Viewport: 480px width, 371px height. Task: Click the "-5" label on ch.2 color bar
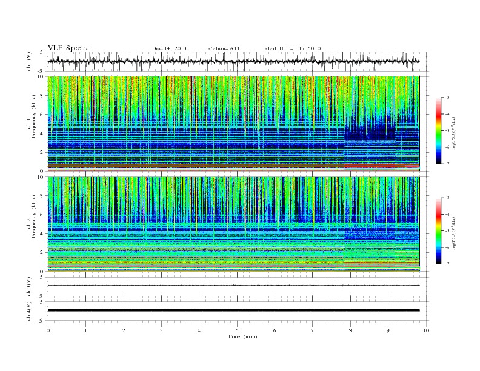click(x=447, y=231)
